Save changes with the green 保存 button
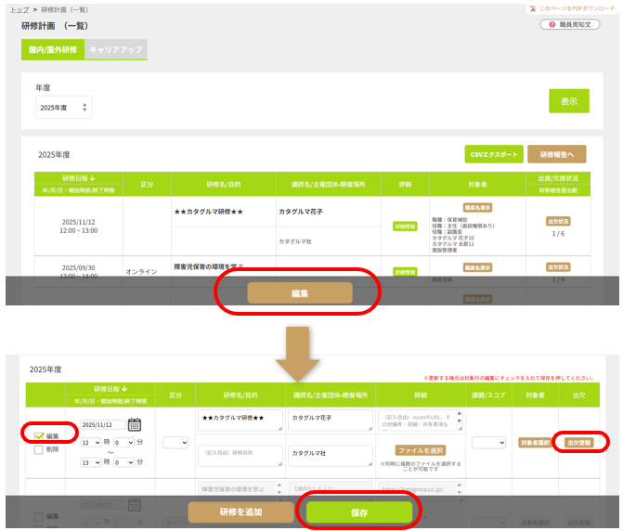 [x=359, y=512]
